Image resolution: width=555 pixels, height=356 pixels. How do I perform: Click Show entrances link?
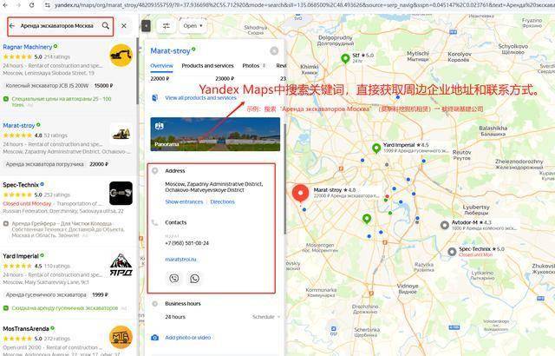click(184, 202)
